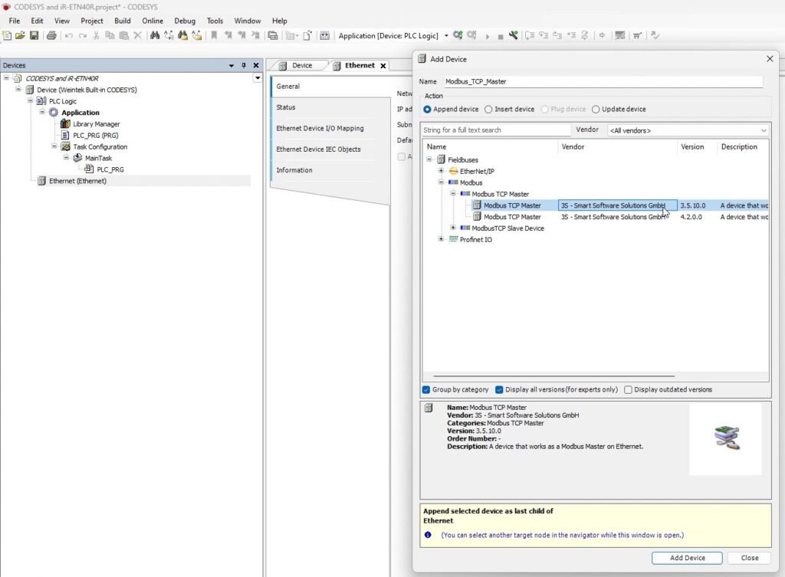Collapse the Fieldbuses category
Screen dimensions: 785x577
click(x=429, y=159)
